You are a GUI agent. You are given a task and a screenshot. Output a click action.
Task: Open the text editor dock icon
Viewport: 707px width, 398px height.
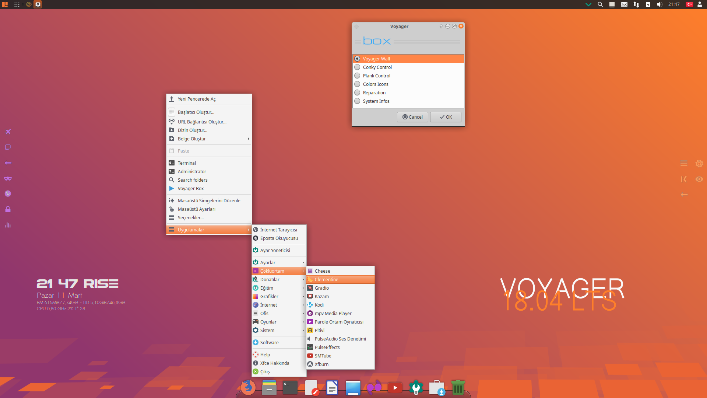[312, 387]
